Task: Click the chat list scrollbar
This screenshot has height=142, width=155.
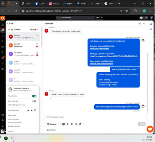Action: click(x=42, y=37)
